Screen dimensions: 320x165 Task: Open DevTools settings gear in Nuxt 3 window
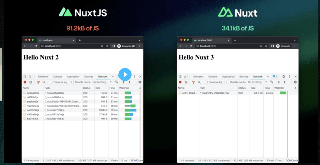(x=284, y=76)
